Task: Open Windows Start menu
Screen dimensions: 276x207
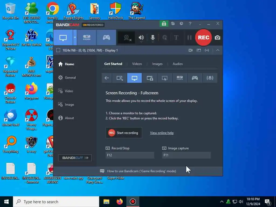Action: 6,202
